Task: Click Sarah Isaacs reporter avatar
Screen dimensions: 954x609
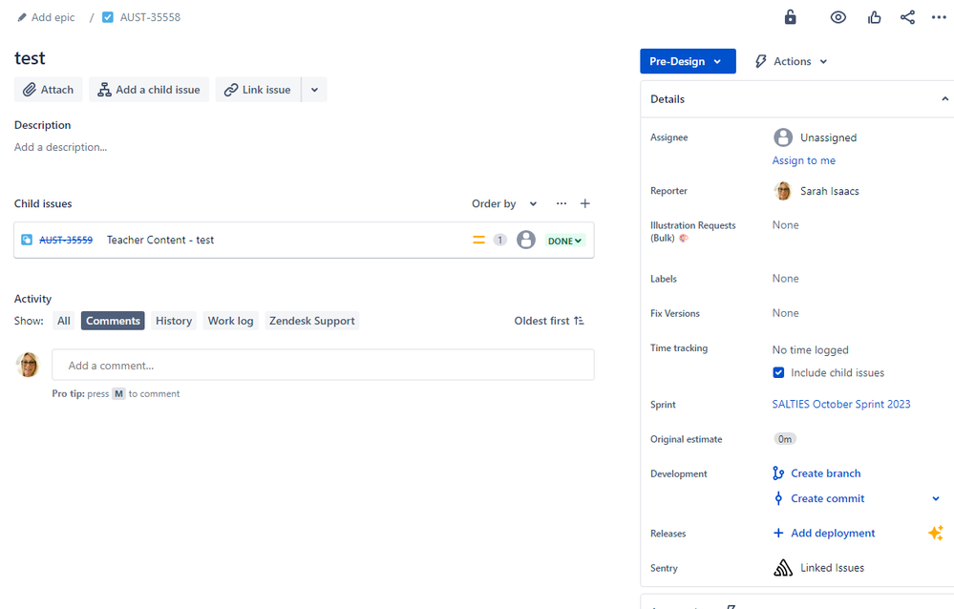Action: (783, 191)
